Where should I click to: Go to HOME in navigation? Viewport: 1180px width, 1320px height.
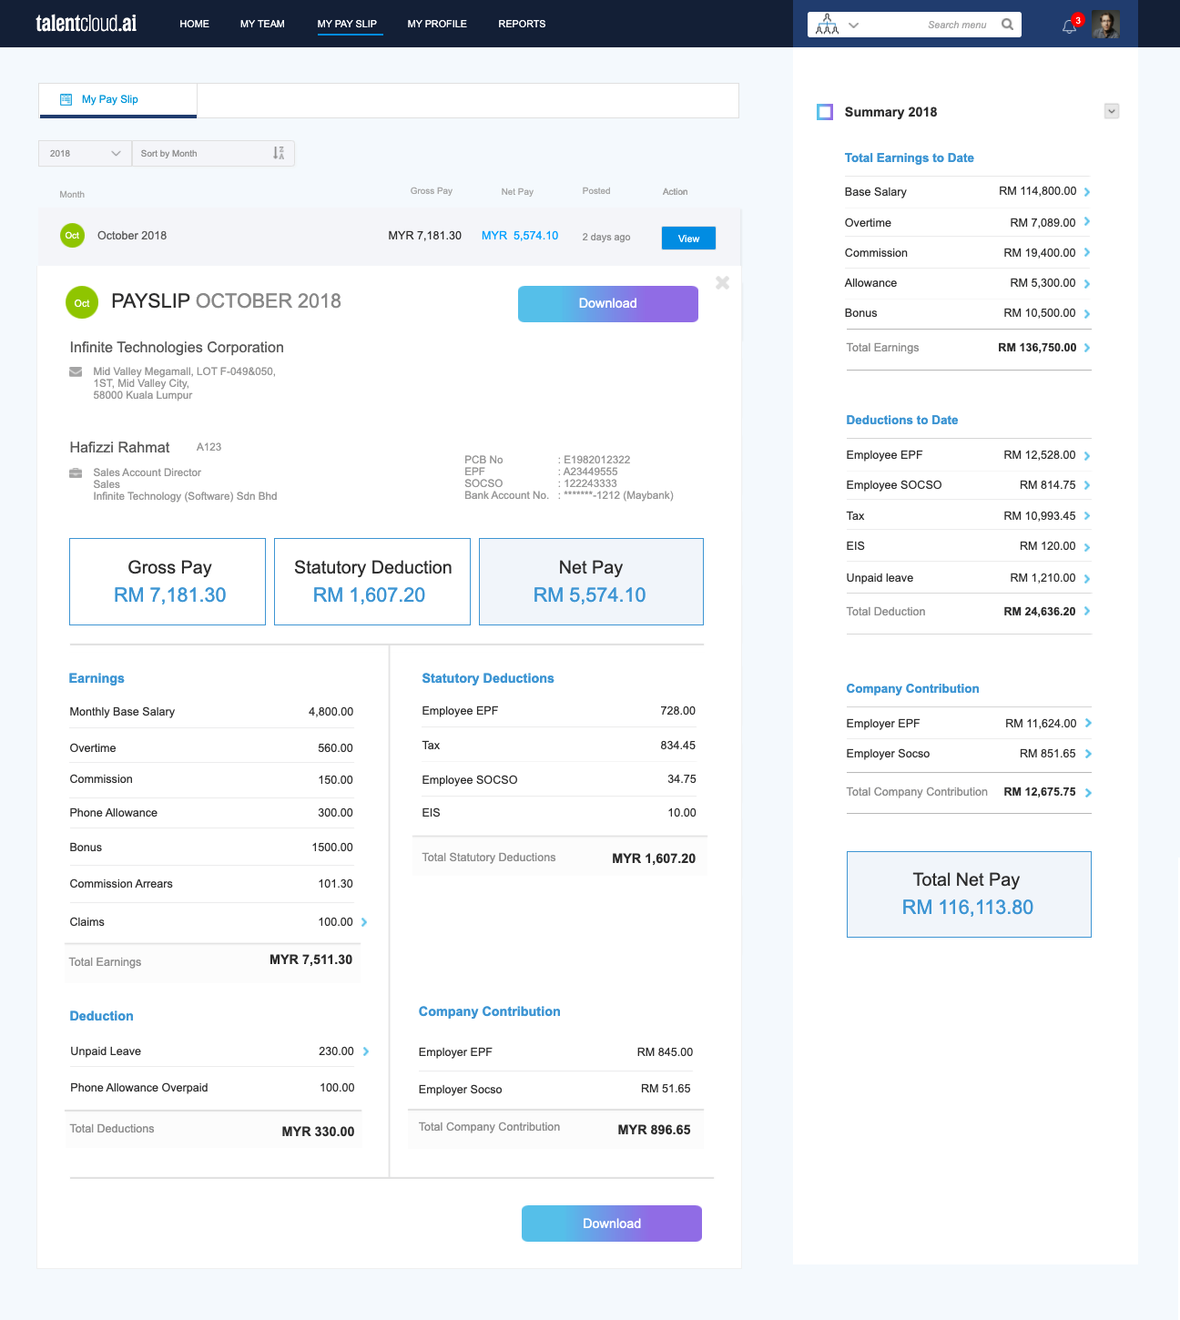coord(194,24)
